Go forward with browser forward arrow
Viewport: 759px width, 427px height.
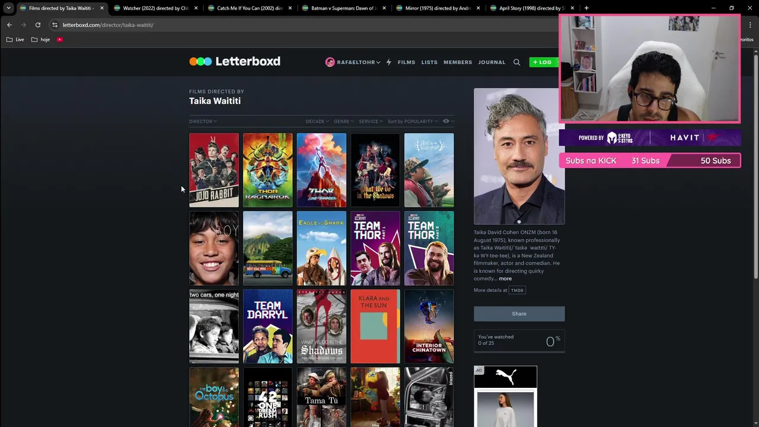24,25
